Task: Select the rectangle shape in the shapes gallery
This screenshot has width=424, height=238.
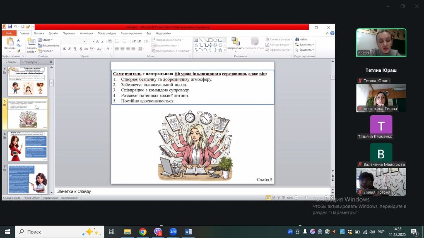Action: point(210,40)
